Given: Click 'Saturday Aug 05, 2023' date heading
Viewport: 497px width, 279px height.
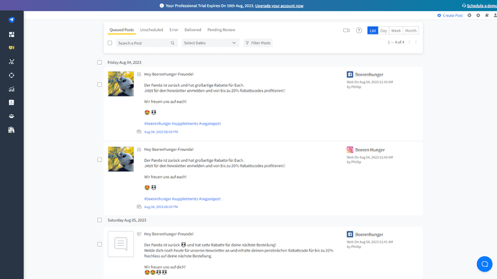Looking at the screenshot, I should [127, 220].
